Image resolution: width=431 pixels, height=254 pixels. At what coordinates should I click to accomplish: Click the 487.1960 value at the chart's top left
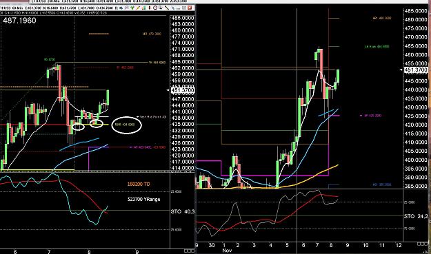[19, 21]
